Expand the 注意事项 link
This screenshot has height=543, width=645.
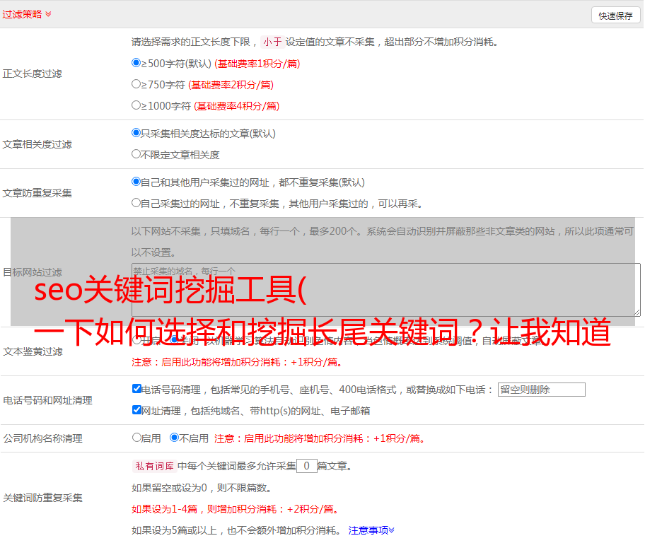(371, 530)
